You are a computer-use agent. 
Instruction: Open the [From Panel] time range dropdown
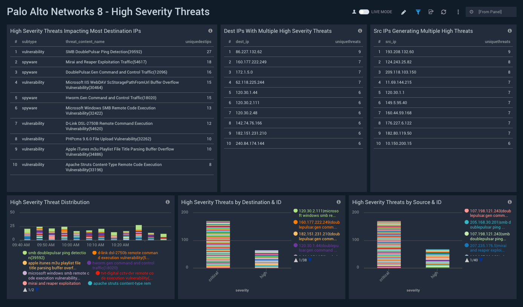[491, 12]
